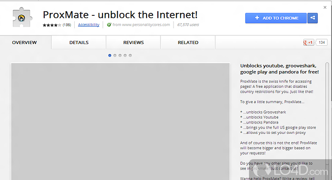The height and width of the screenshot is (180, 332).
Task: Open the Accessibility category link
Action: (x=89, y=25)
